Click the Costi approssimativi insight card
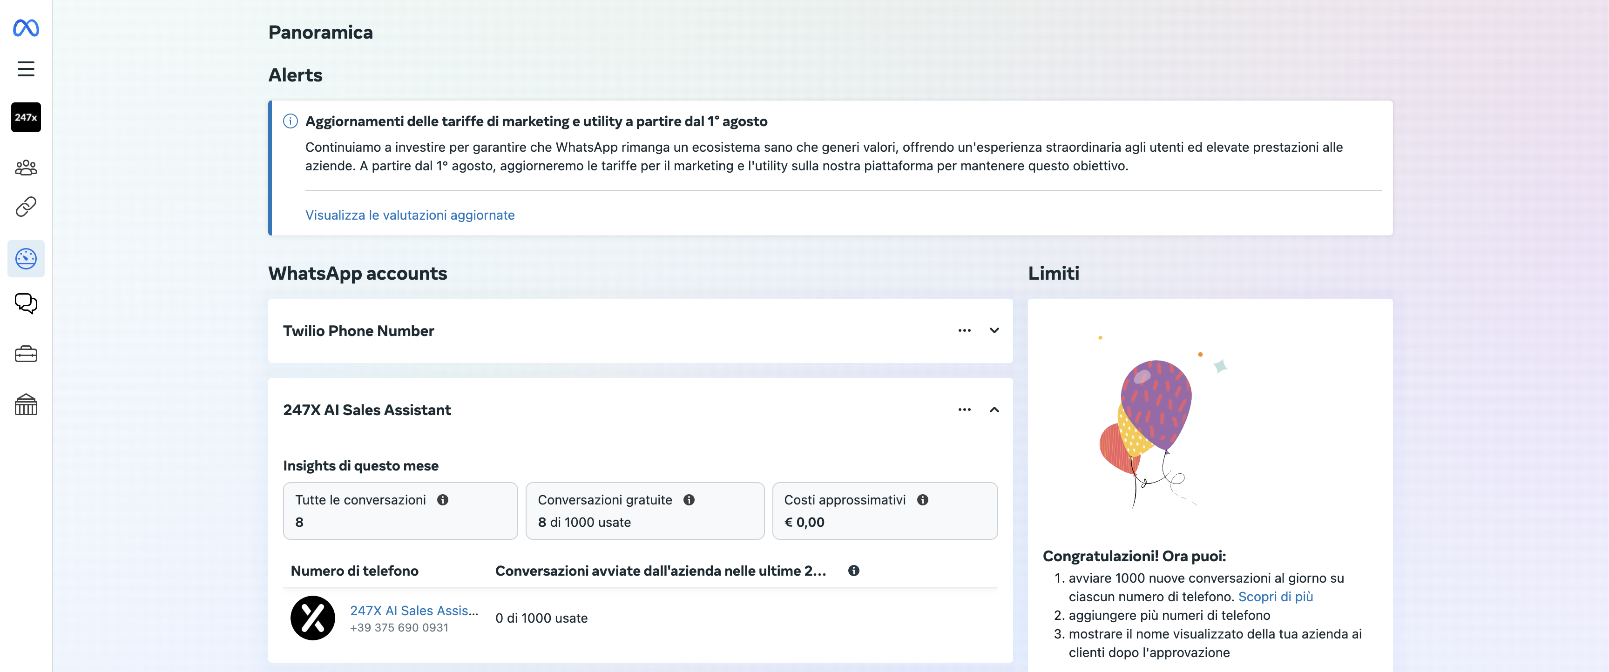This screenshot has height=672, width=1609. 885,511
